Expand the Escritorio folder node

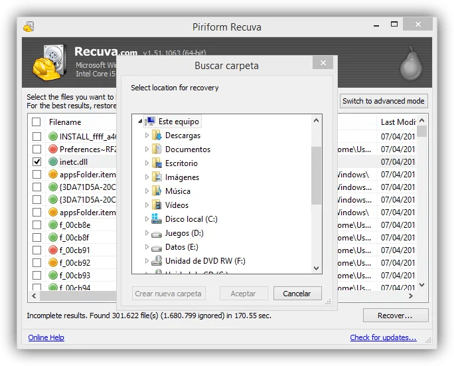coord(147,163)
